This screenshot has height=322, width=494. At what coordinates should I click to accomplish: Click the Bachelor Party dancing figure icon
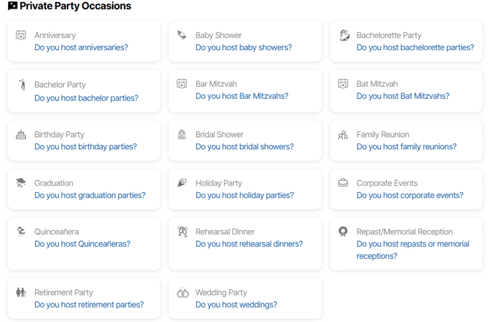click(22, 85)
